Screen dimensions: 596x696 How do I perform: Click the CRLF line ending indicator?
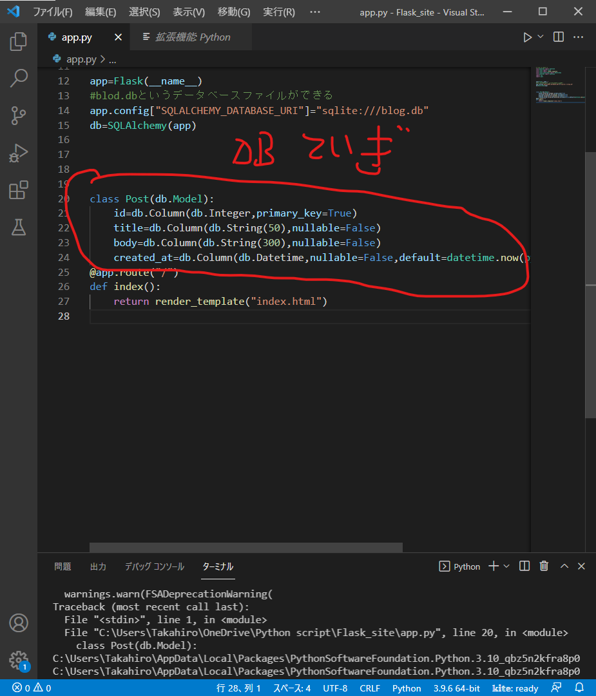370,688
